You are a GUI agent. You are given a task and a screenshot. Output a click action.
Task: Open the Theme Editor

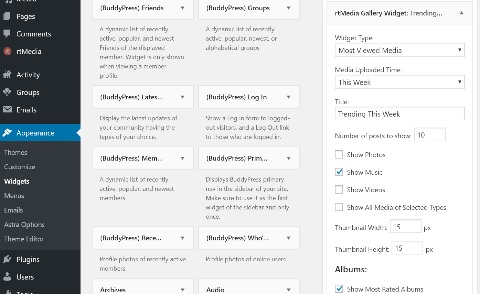click(24, 239)
